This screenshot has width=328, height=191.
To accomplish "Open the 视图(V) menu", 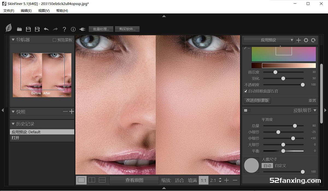I will [44, 11].
